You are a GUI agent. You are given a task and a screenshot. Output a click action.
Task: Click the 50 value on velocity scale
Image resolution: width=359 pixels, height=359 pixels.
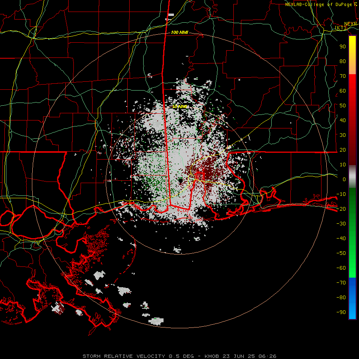pos(343,106)
